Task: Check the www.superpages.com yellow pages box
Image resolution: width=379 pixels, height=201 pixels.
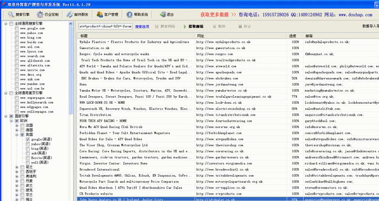Action: 17,98
